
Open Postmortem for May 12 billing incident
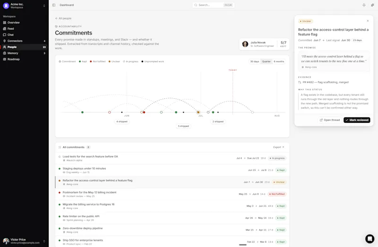(x=172, y=194)
